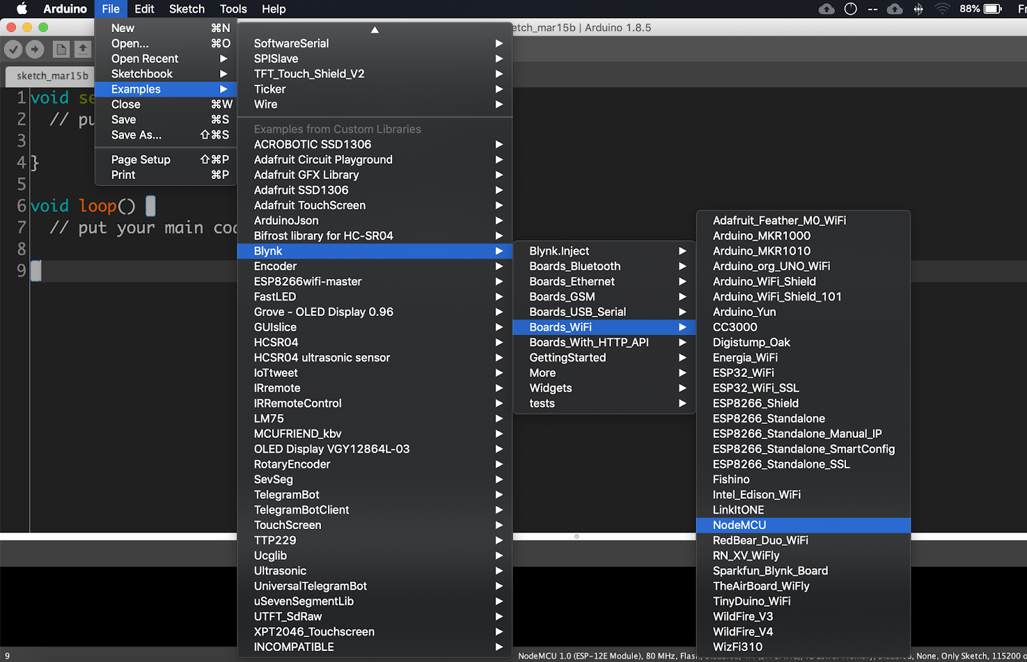Open the Arduino application menu

pyautogui.click(x=65, y=9)
